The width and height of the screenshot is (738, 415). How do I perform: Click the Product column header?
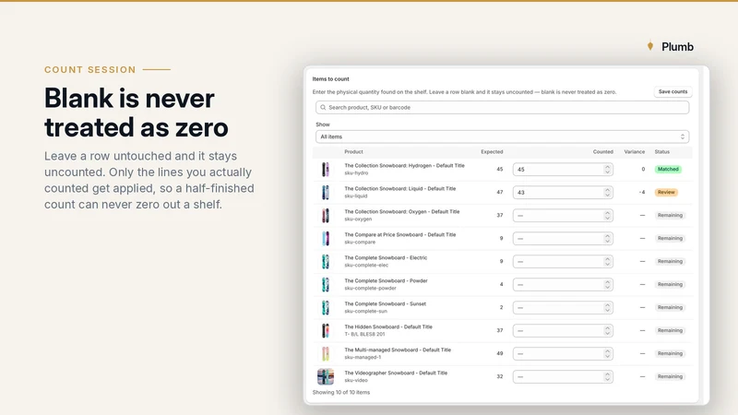(353, 152)
